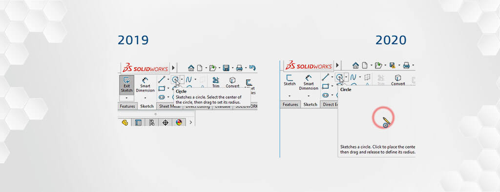The height and width of the screenshot is (192, 500).
Task: Switch to the Sheet Metal tab in 2019
Action: tap(170, 106)
